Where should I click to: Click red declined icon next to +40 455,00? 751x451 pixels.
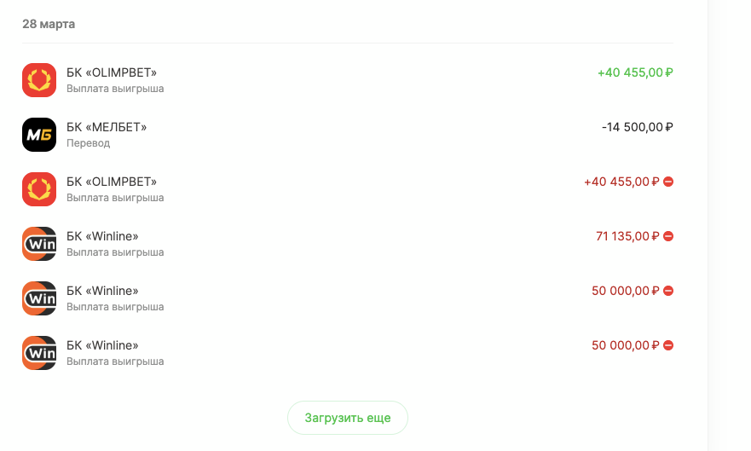click(668, 182)
